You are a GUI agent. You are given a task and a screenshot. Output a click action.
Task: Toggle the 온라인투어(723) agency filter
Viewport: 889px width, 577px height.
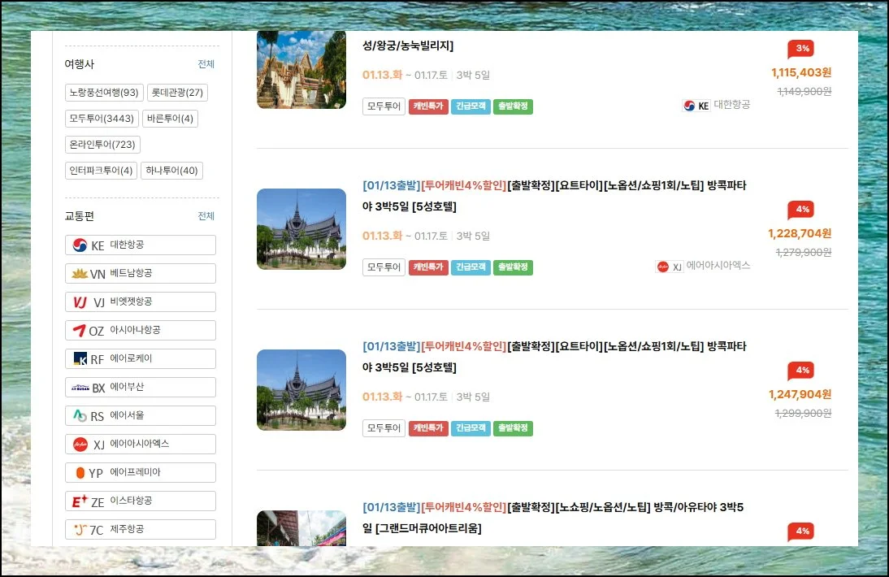pyautogui.click(x=102, y=145)
